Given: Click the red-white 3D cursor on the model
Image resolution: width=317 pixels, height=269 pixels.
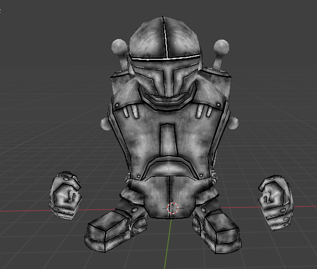Looking at the screenshot, I should 172,208.
